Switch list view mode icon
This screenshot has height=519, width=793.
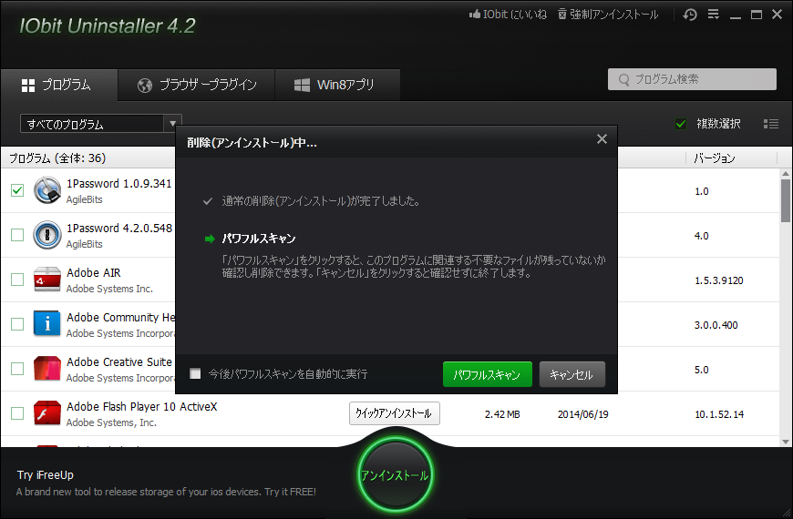coord(771,124)
